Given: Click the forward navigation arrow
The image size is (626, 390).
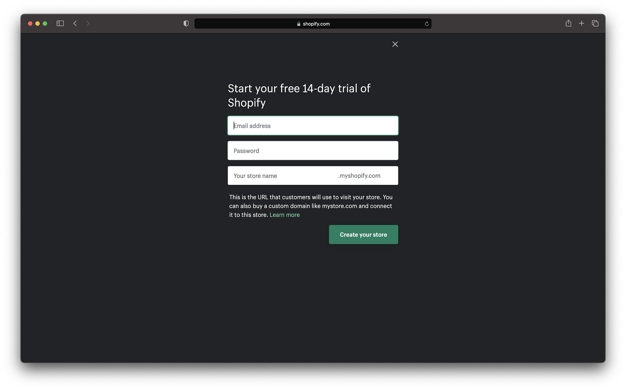Looking at the screenshot, I should [x=88, y=23].
